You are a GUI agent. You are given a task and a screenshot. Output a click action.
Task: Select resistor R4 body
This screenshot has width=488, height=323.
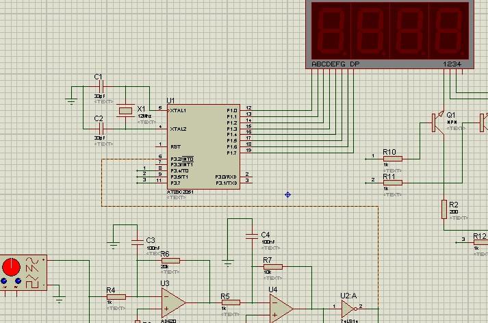[116, 297]
